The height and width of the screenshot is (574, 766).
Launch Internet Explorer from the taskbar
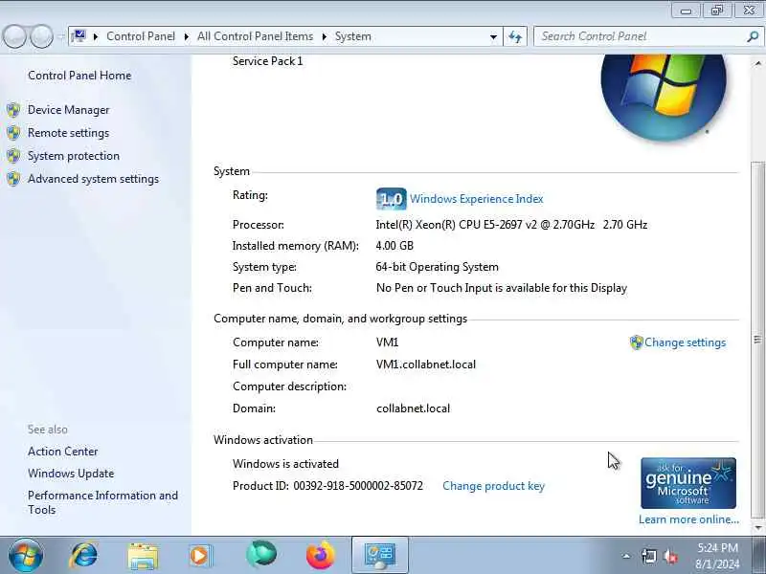coord(84,555)
